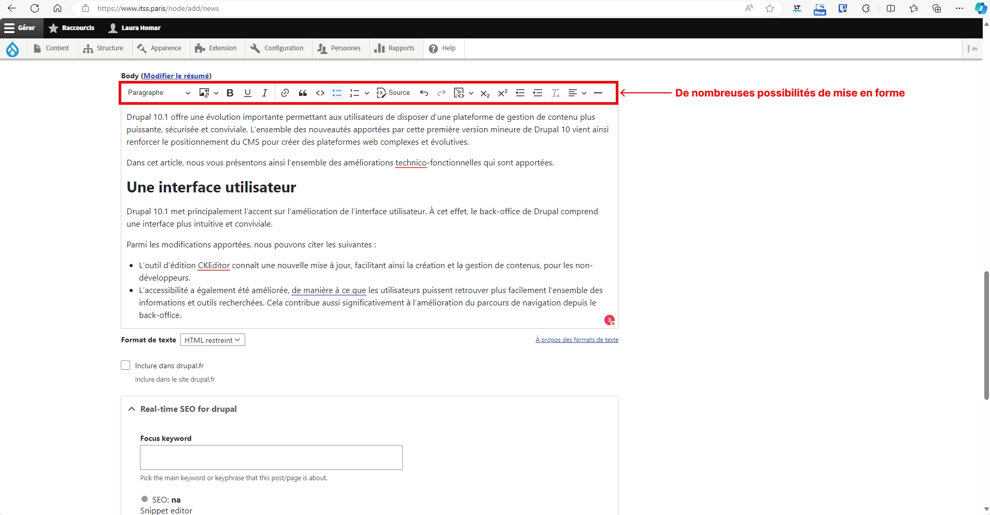This screenshot has height=515, width=990.
Task: Toggle the bulleted list formatting
Action: coord(337,93)
